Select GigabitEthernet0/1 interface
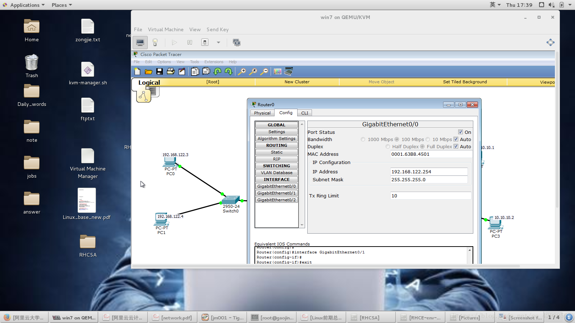The width and height of the screenshot is (575, 323). (x=277, y=193)
